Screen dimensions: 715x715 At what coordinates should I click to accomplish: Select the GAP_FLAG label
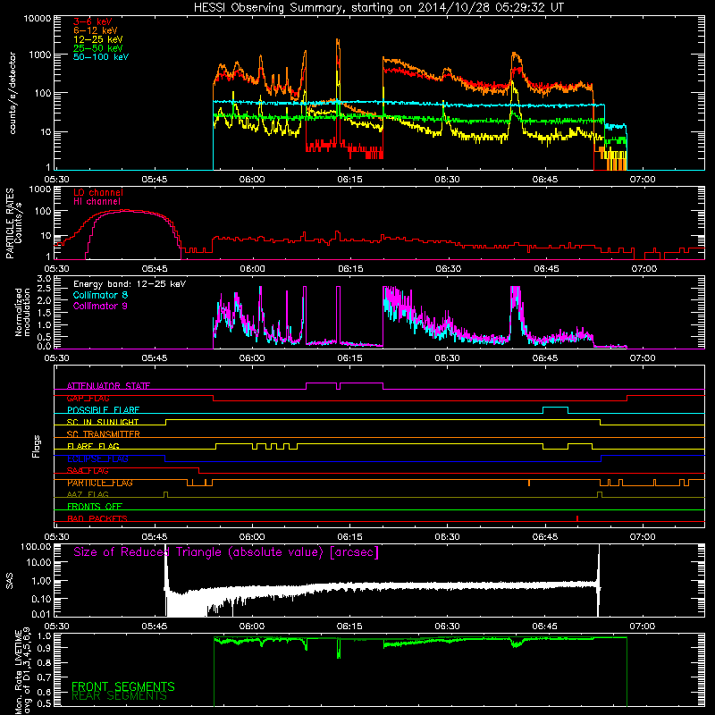88,398
